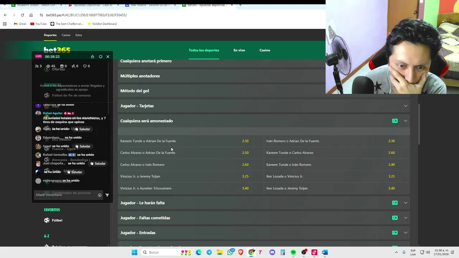This screenshot has height=258, width=459.
Task: Open Casino in green header
Action: (x=265, y=50)
